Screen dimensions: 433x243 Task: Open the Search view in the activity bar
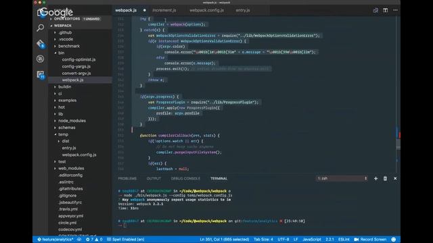[x=41, y=28]
